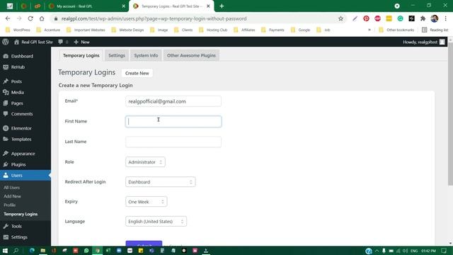Open a new browser tab
Viewport: 453px width, 255px height.
[x=222, y=6]
